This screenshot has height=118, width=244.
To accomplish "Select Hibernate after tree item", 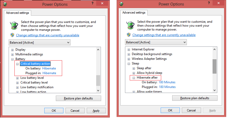I will coord(147,78).
